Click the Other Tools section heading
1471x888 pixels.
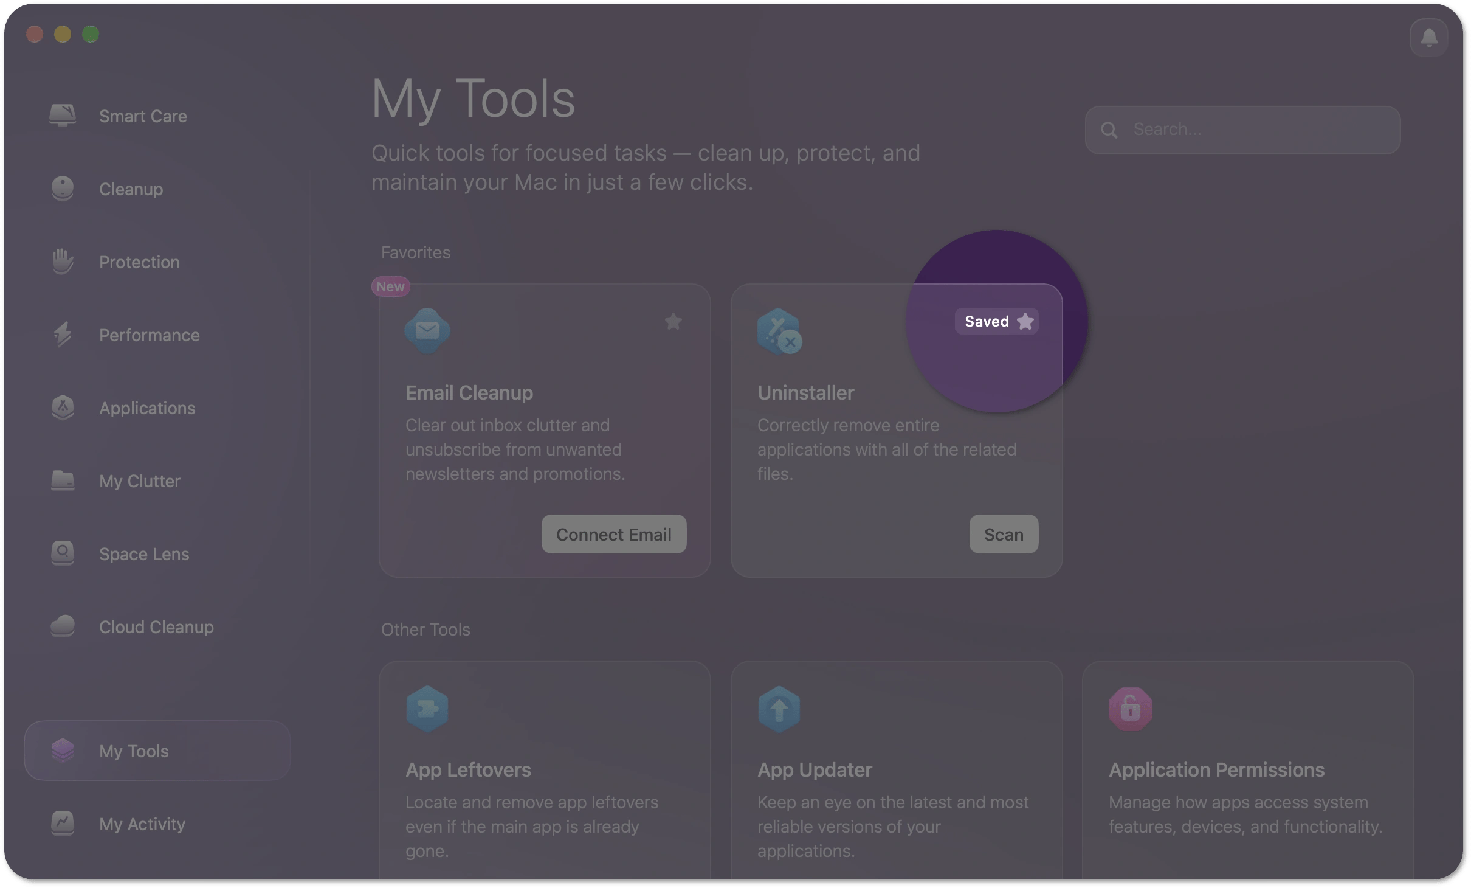pyautogui.click(x=425, y=630)
